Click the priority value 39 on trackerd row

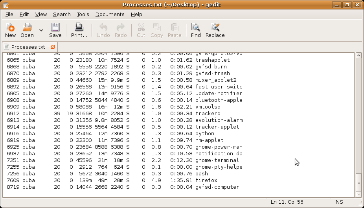tap(57, 114)
